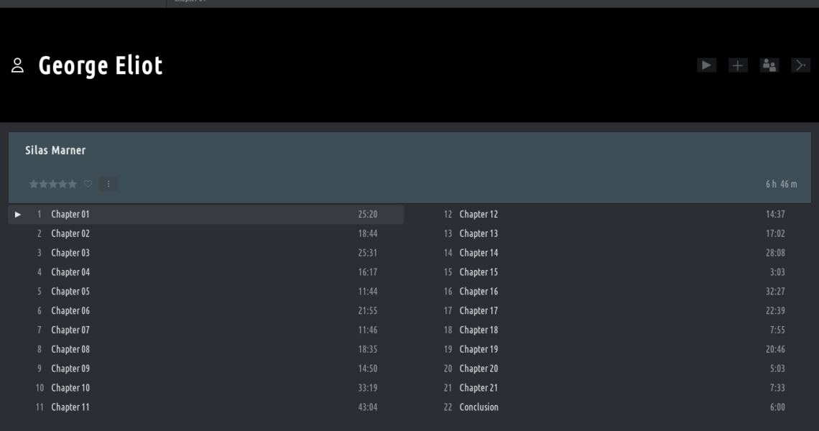
Task: Rate the album with the third star
Action: coord(53,184)
